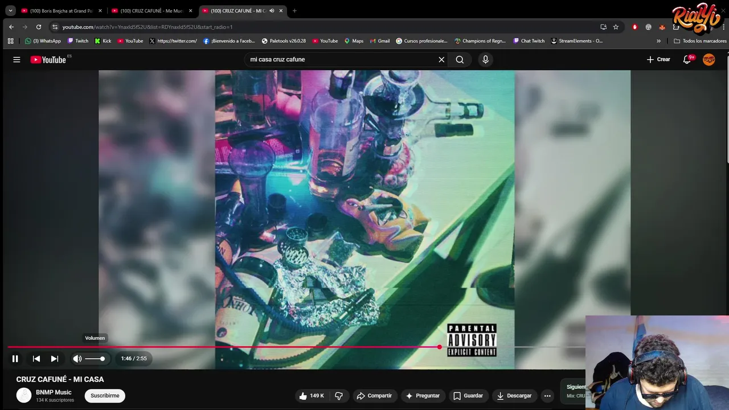View site information icon

point(55,27)
